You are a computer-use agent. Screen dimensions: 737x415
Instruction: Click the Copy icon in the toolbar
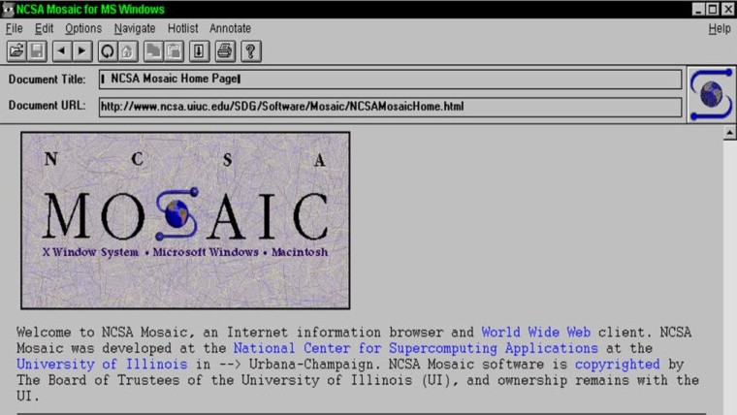152,50
